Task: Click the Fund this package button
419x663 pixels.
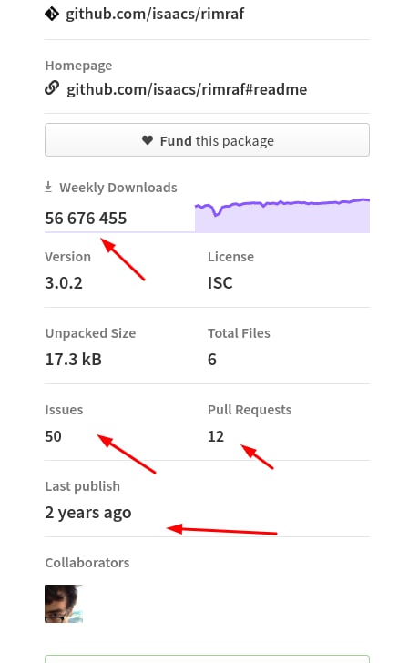Action: pos(207,140)
